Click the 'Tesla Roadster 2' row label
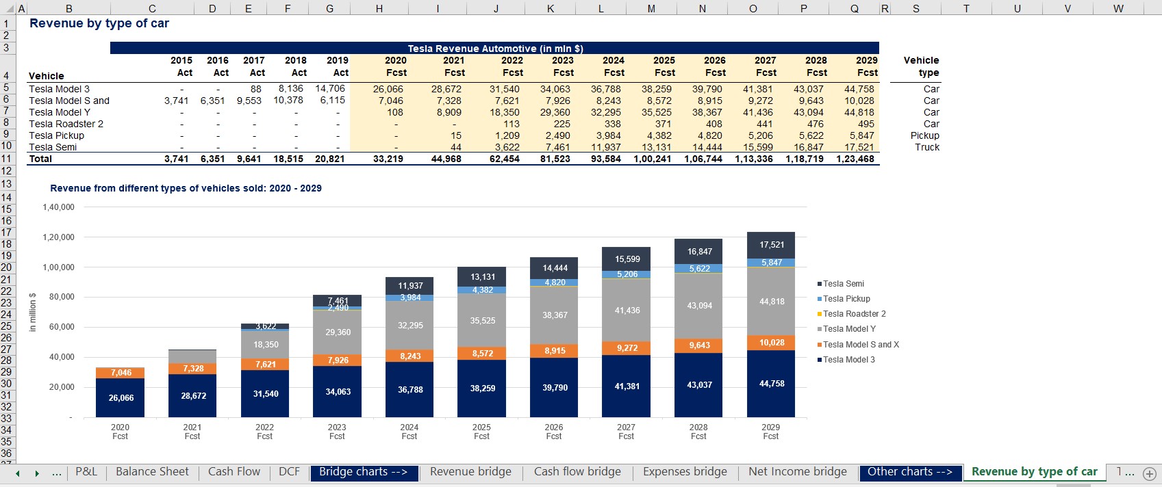 point(66,124)
